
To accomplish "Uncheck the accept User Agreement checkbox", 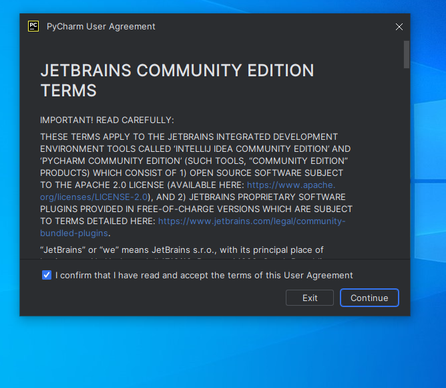I will (x=47, y=275).
